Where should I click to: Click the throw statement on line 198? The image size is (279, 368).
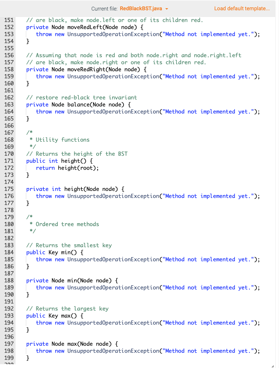pyautogui.click(x=148, y=351)
